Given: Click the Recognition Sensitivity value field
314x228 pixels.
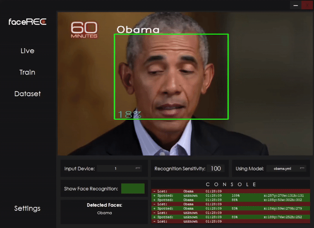Looking at the screenshot, I should coord(215,168).
